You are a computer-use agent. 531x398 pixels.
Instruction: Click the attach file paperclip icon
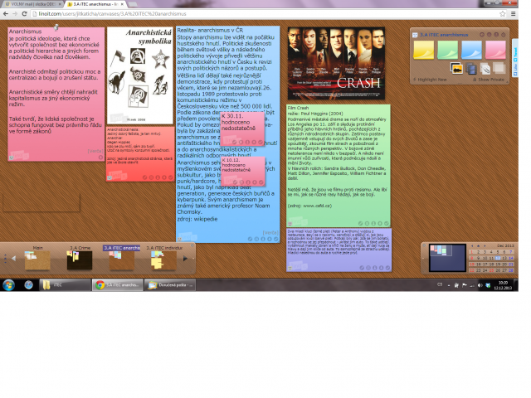point(485,69)
